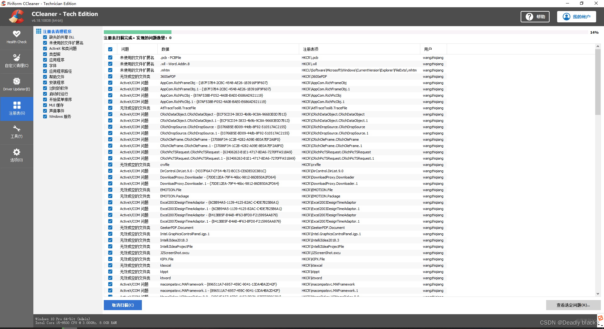
Task: Toggle Windows Services (Windows 服务) checkbox
Action: [x=45, y=116]
